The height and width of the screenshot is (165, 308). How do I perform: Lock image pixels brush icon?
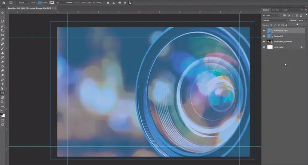point(275,25)
